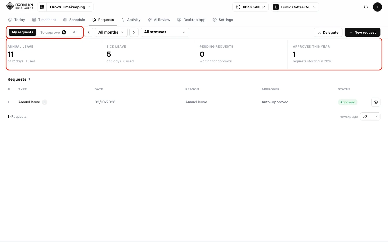Go to the Desktop app tab
Image resolution: width=388 pixels, height=242 pixels.
(x=191, y=20)
